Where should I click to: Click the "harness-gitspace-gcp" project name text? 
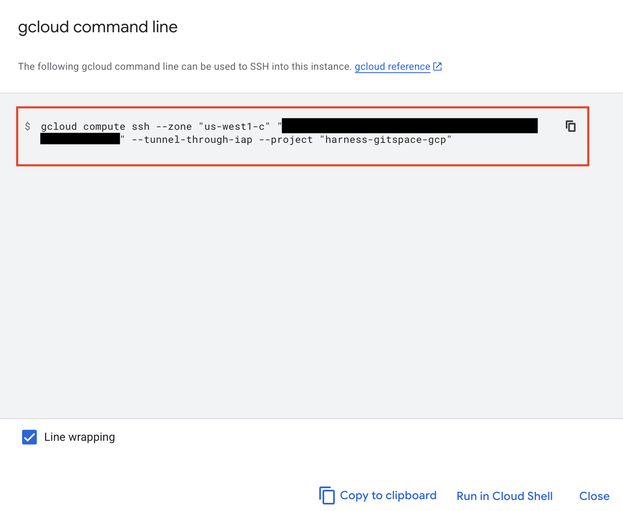point(386,140)
